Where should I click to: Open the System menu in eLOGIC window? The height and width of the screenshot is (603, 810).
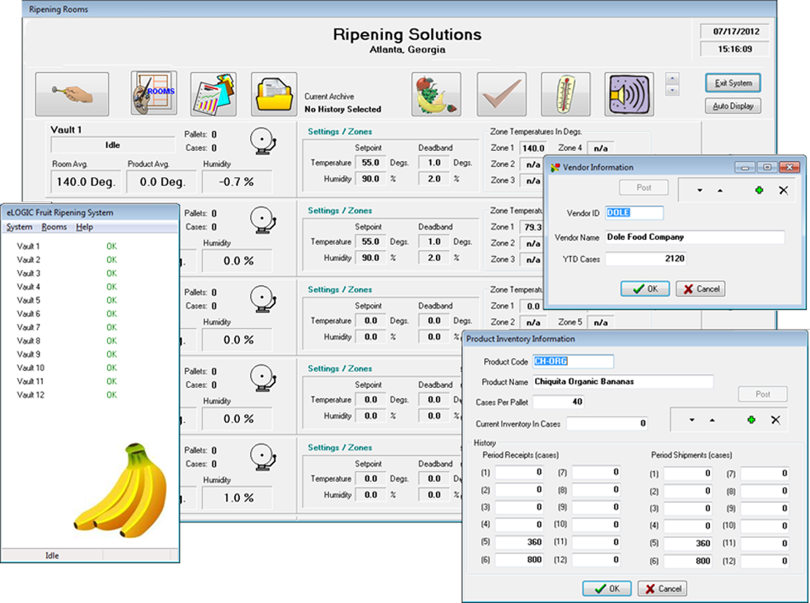20,227
